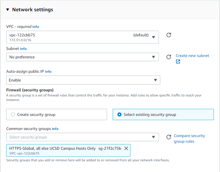Viewport: 220px width, 172px height.
Task: Expand the Subnet No preference dropdown
Action: coord(82,57)
